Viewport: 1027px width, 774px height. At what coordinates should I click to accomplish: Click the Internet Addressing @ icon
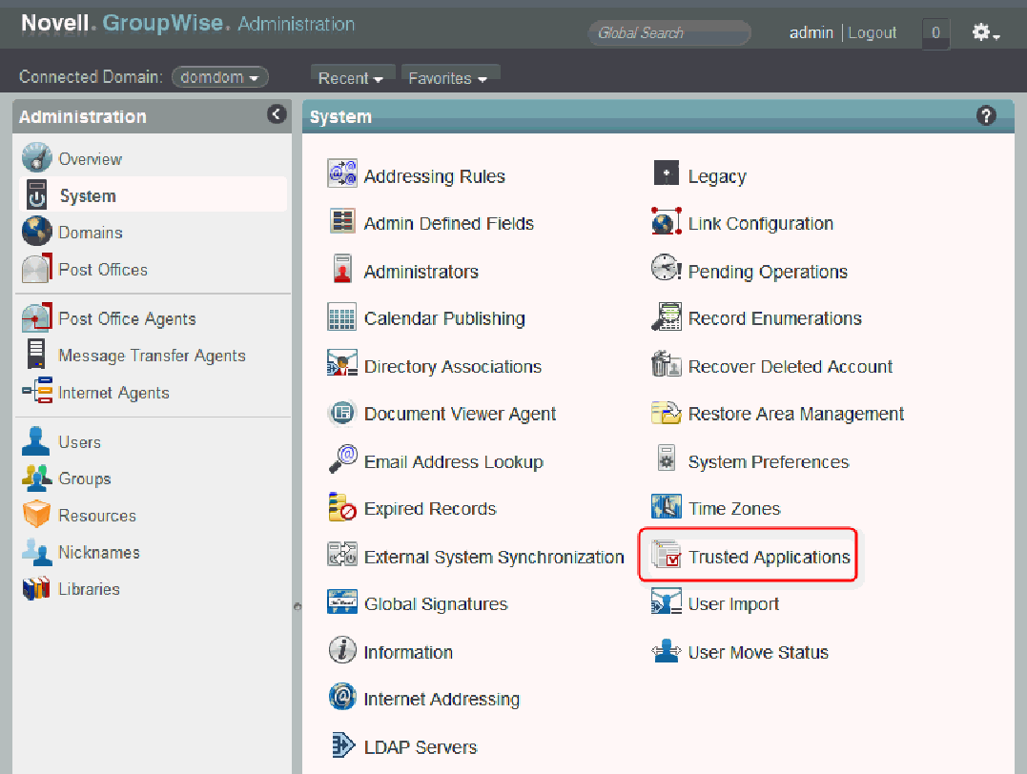tap(342, 696)
